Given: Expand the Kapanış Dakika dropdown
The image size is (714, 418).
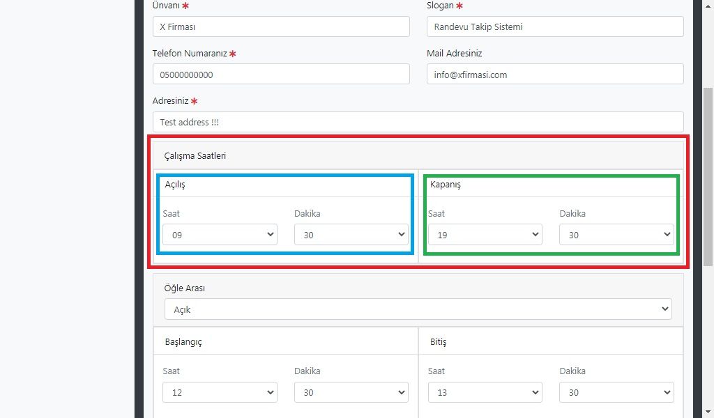Looking at the screenshot, I should [616, 235].
